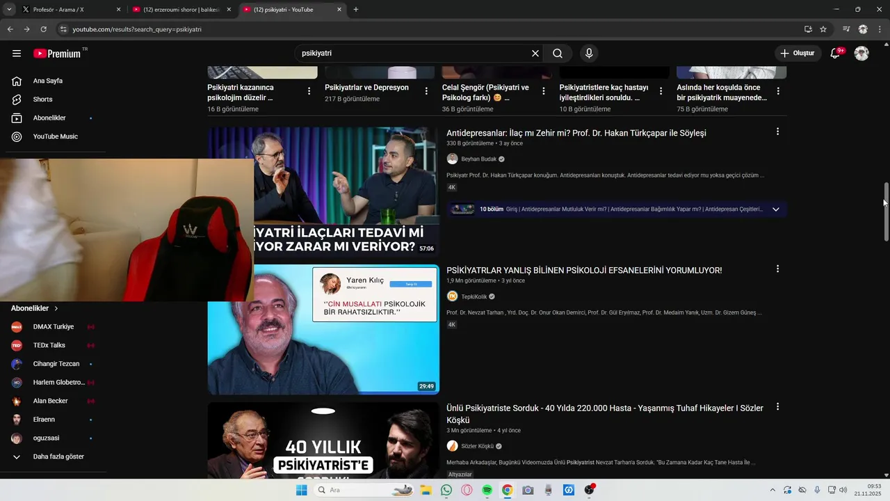Open the notifications bell
Screen dimensions: 890x501
pyautogui.click(x=836, y=54)
